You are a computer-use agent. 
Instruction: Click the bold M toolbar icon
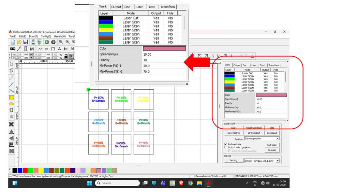coord(32,49)
